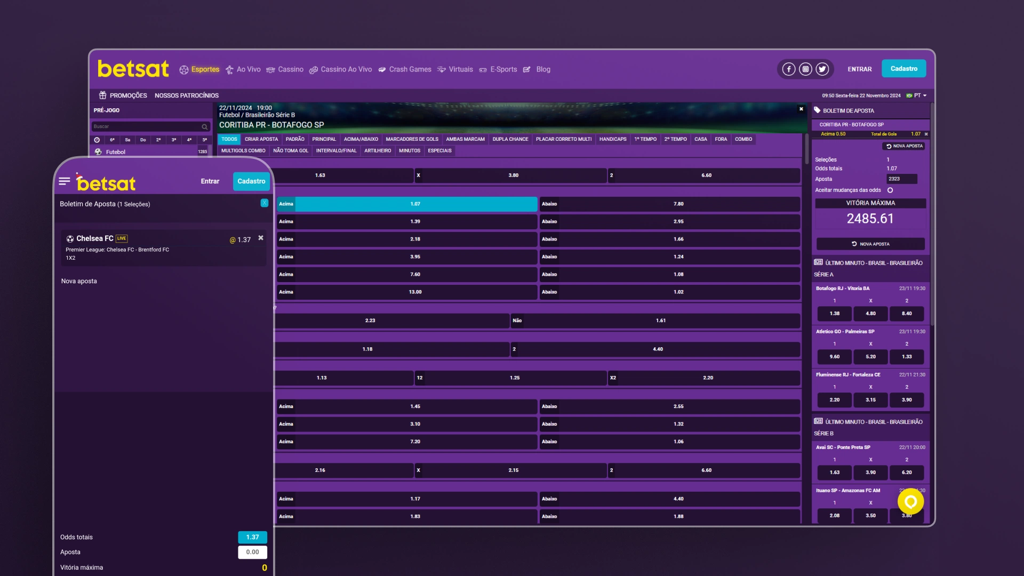Switch to the TODOS market tab

[229, 139]
